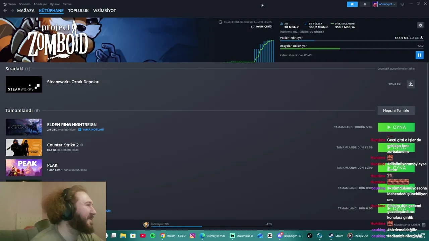Click the Counter-Strike 2 info icon
429x241 pixels.
(x=81, y=145)
